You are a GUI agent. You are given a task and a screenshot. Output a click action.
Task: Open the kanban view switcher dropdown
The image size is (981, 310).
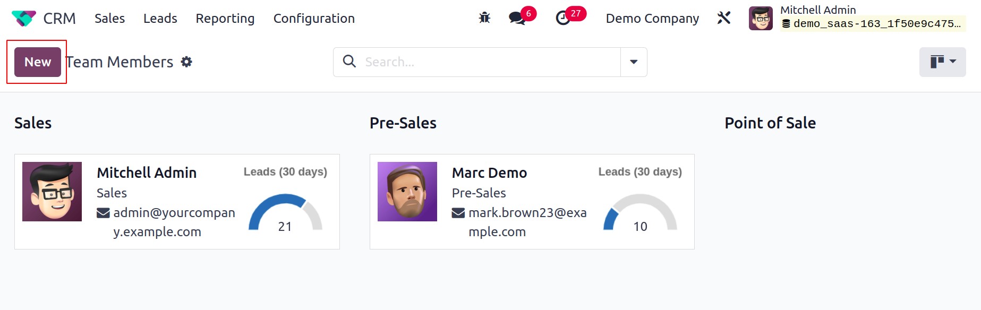(942, 62)
